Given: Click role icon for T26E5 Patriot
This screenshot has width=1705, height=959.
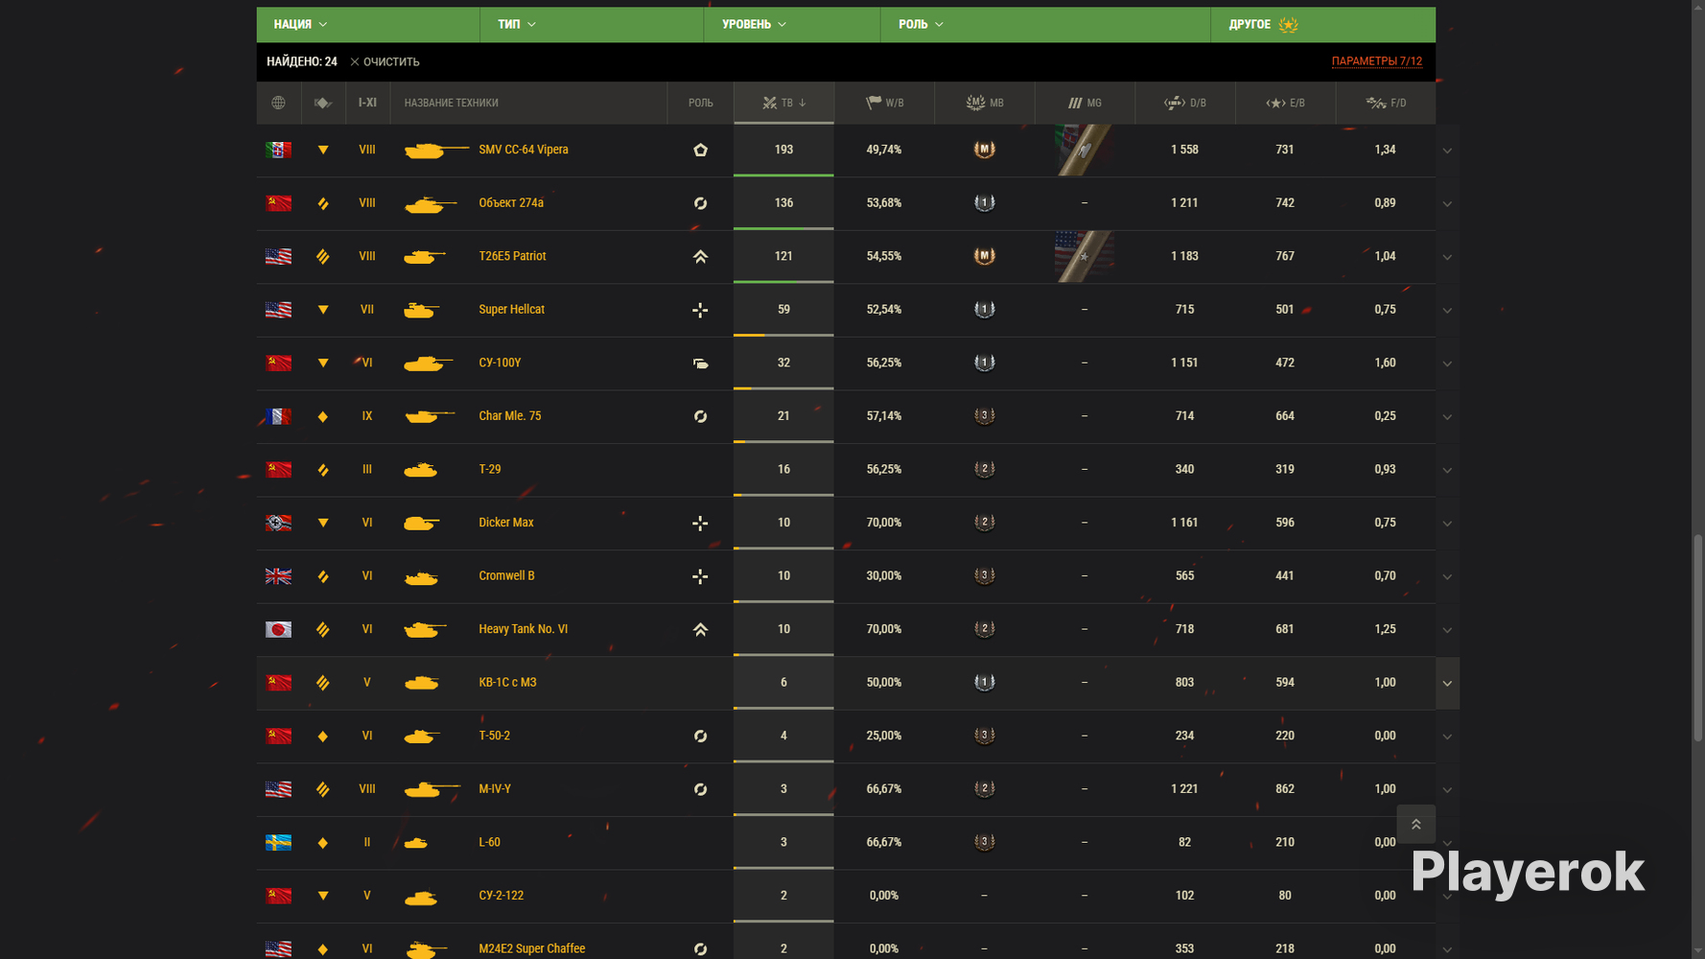Looking at the screenshot, I should pos(700,256).
